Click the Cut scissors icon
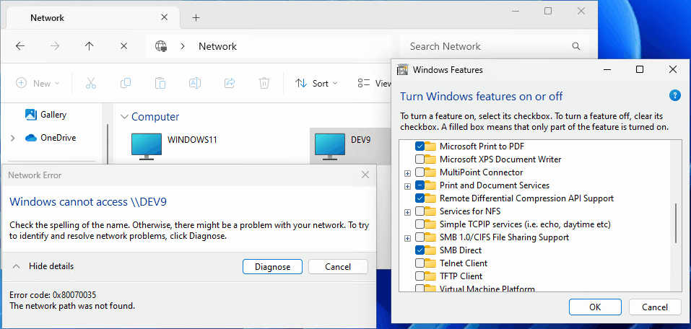Image resolution: width=691 pixels, height=329 pixels. pos(91,83)
